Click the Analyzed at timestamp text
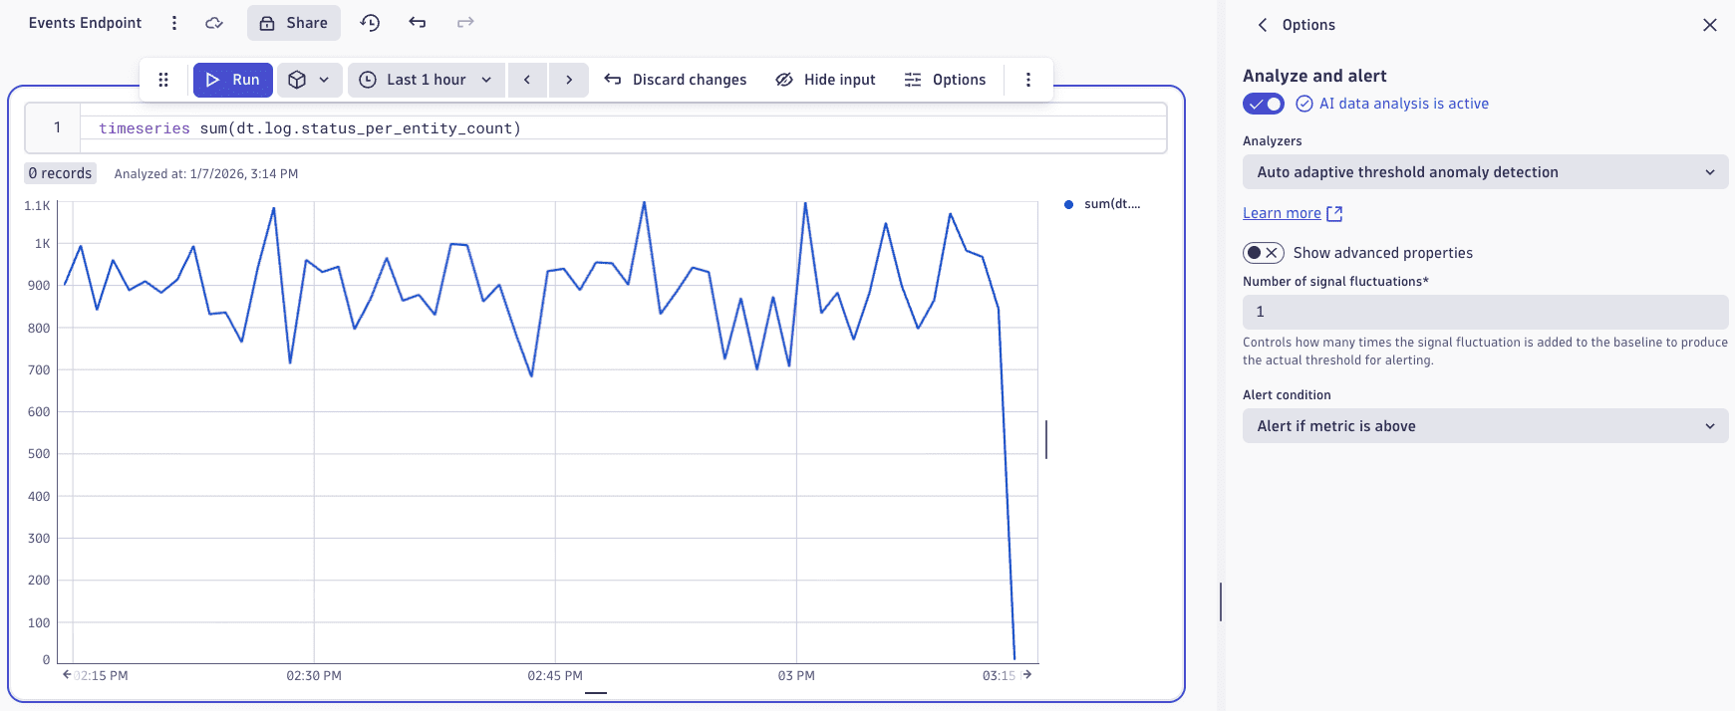1735x711 pixels. point(206,174)
